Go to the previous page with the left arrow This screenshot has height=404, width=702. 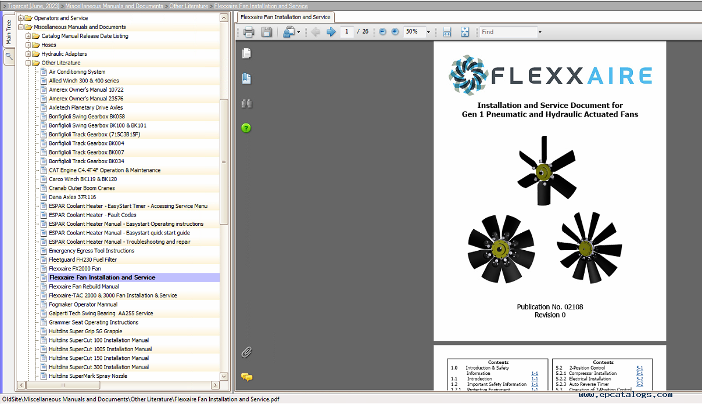point(315,32)
